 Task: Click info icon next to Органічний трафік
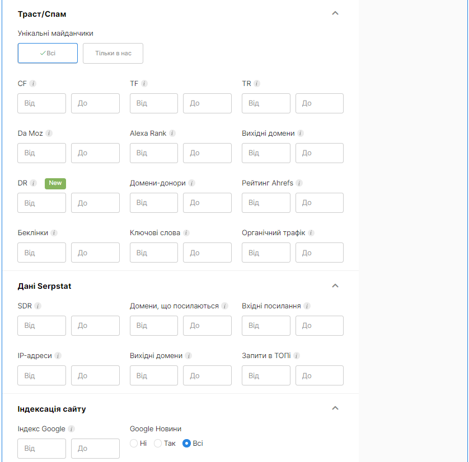pos(311,233)
